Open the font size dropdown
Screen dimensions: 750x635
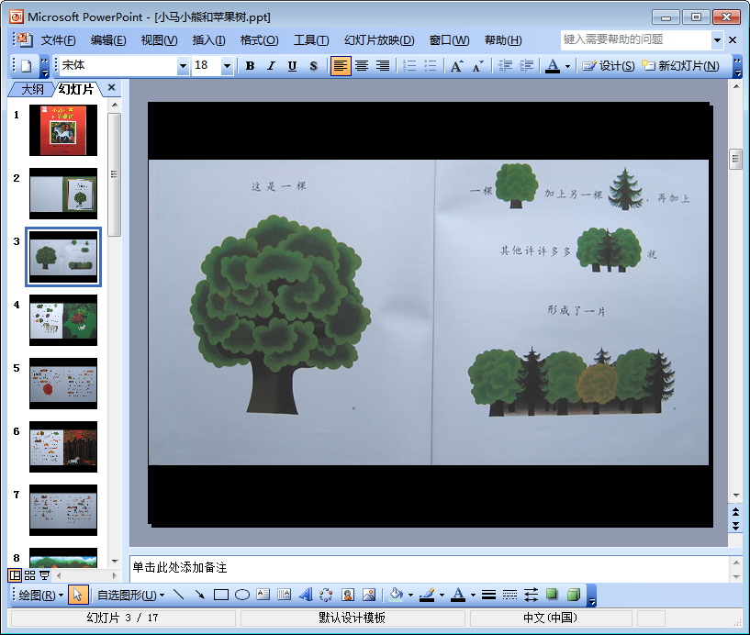pos(227,66)
